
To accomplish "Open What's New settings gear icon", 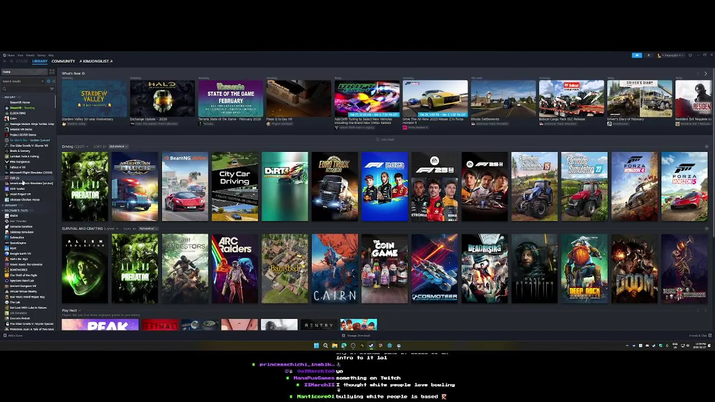I will tap(83, 73).
